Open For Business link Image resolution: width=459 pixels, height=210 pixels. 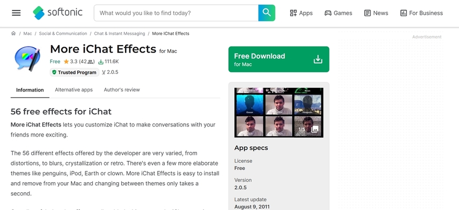pos(421,13)
